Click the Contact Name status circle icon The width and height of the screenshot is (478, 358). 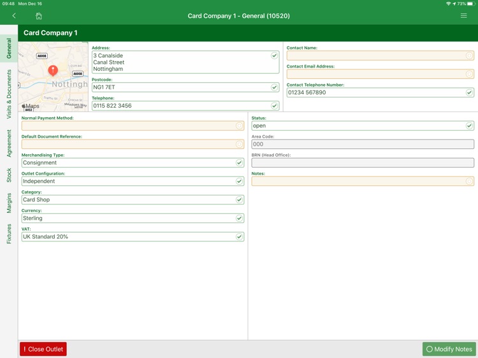point(470,55)
